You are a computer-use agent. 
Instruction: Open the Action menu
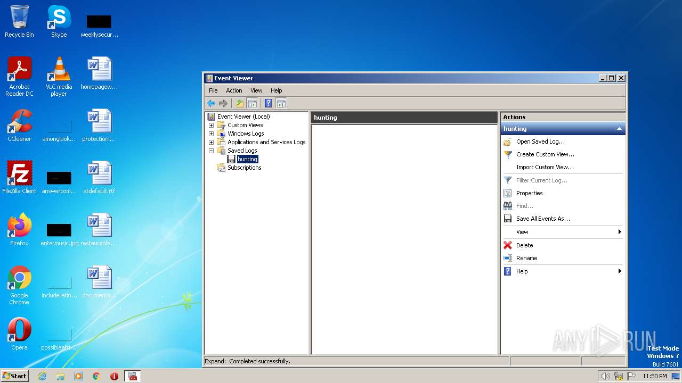click(x=234, y=90)
